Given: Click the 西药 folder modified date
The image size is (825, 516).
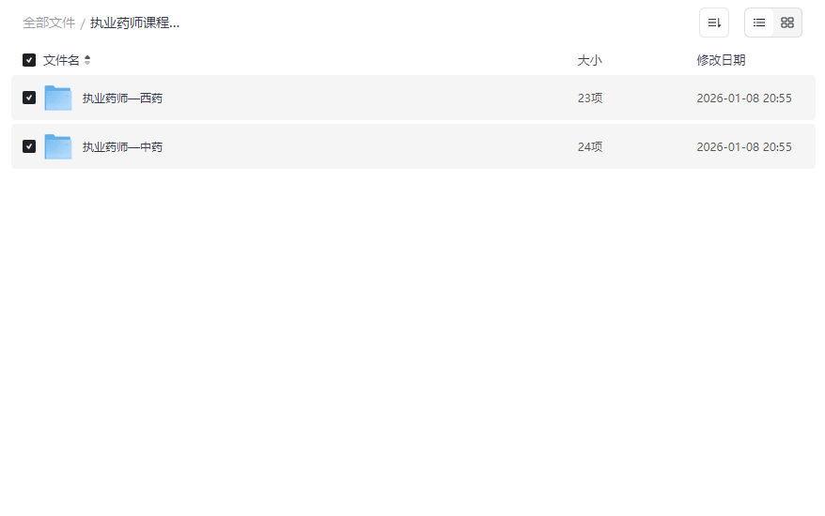Looking at the screenshot, I should click(743, 98).
